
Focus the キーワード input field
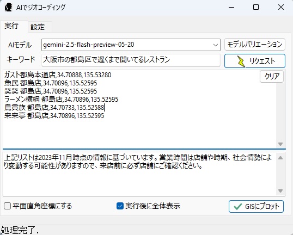[131, 60]
